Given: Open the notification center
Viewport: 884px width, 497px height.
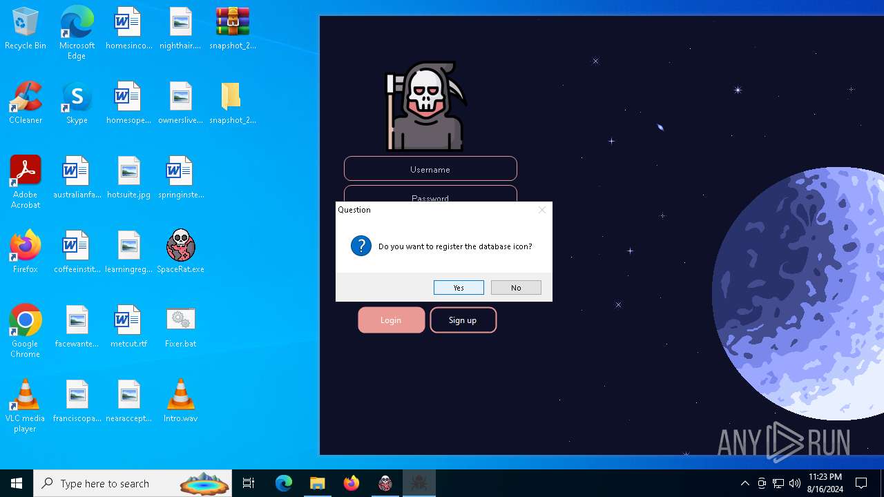Looking at the screenshot, I should point(861,483).
